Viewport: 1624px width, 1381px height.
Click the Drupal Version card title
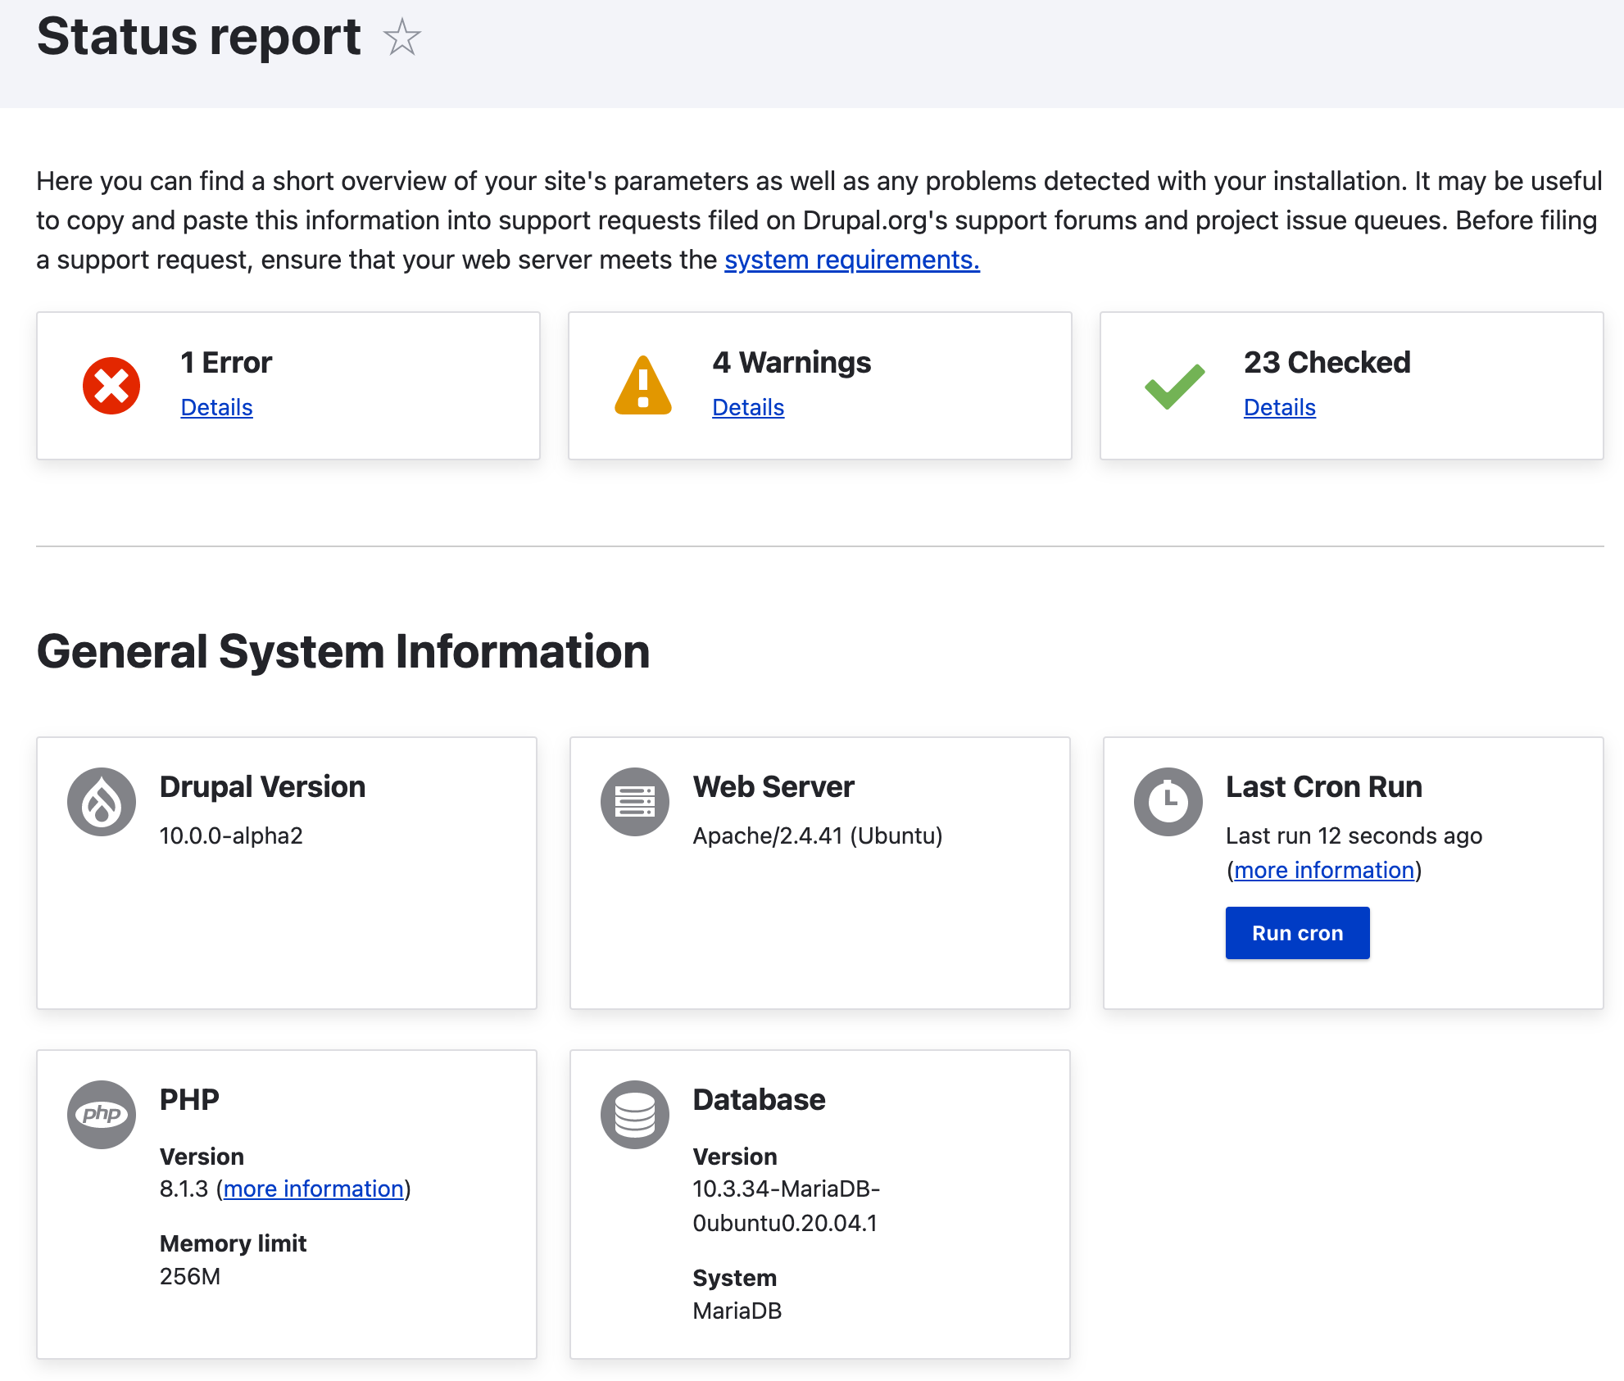tap(262, 786)
